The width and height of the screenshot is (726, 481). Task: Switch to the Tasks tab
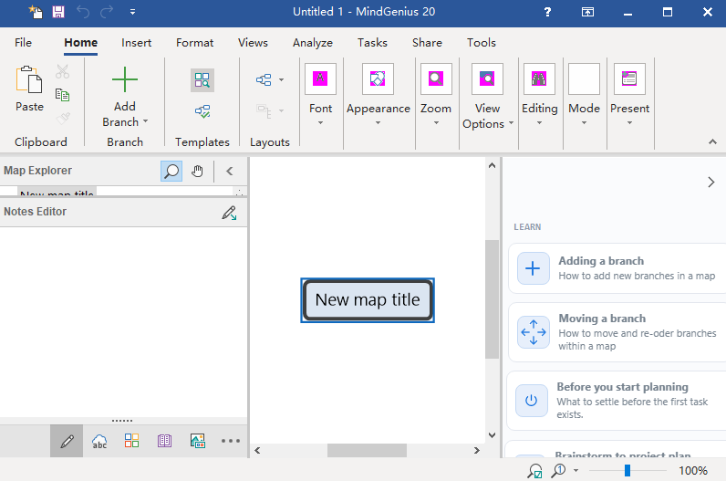372,43
